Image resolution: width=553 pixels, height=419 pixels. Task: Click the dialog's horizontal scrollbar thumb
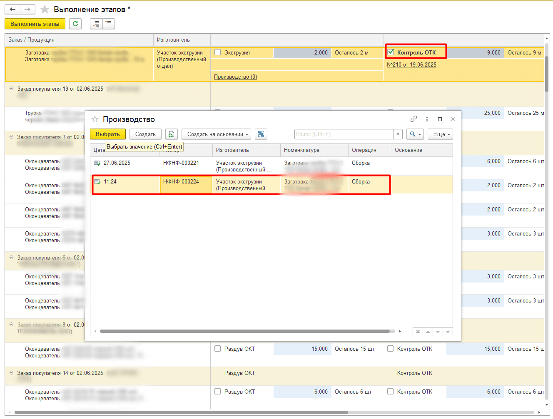(x=246, y=332)
